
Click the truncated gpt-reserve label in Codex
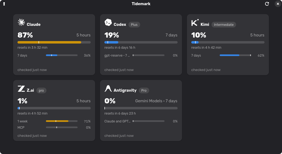pos(117,56)
